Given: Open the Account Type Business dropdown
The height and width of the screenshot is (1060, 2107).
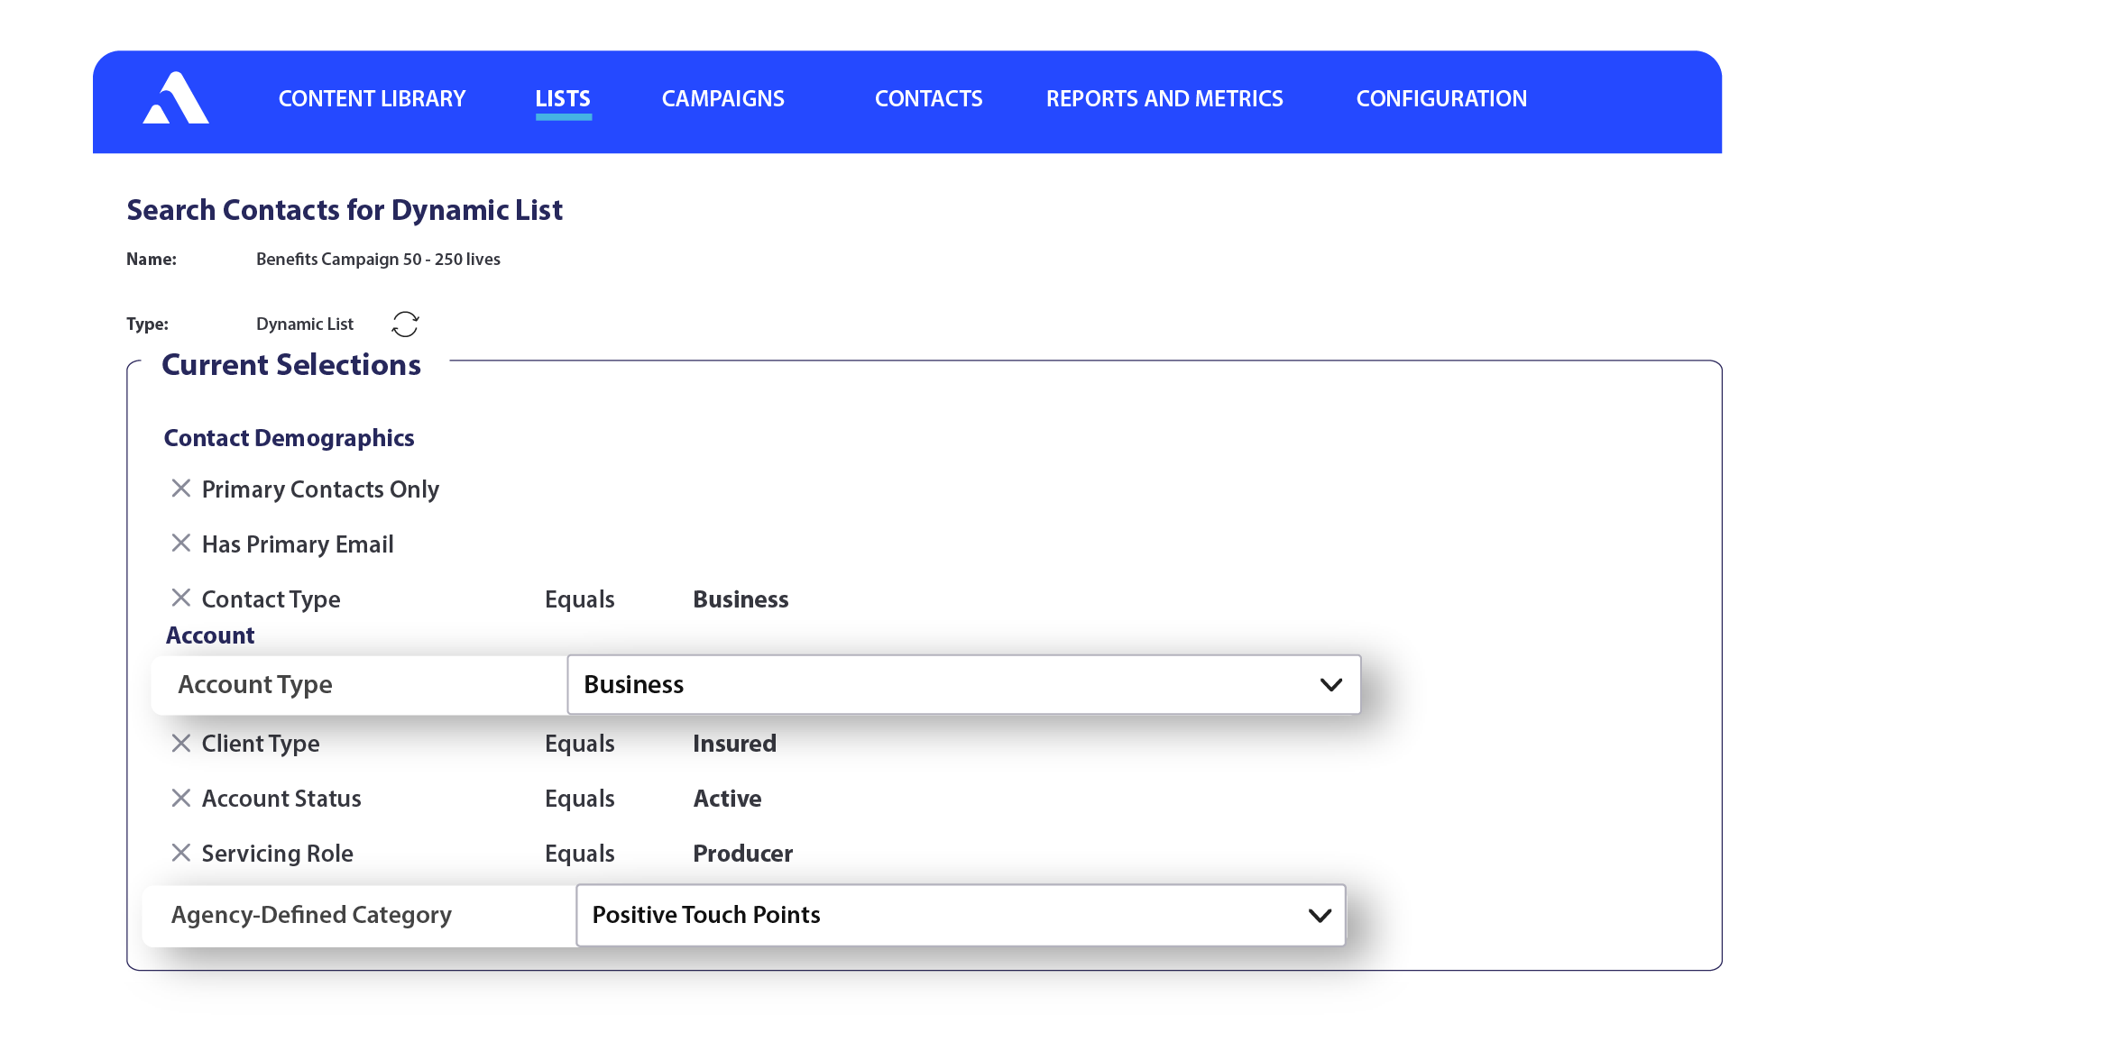Looking at the screenshot, I should (963, 685).
